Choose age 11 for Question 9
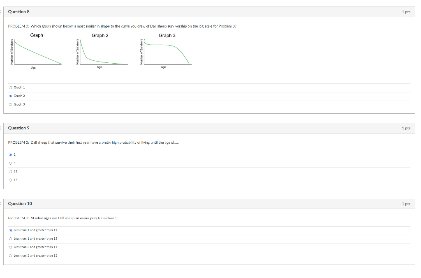 point(11,172)
